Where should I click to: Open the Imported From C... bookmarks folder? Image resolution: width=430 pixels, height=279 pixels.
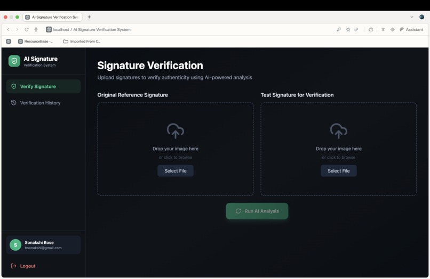[82, 42]
